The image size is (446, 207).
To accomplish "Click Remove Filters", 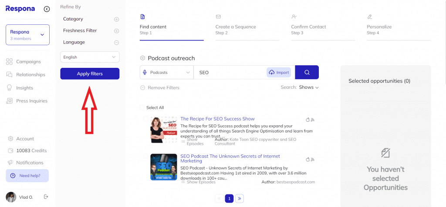I will coord(160,88).
